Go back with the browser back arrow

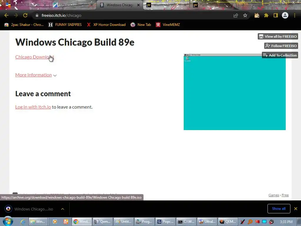(6, 15)
